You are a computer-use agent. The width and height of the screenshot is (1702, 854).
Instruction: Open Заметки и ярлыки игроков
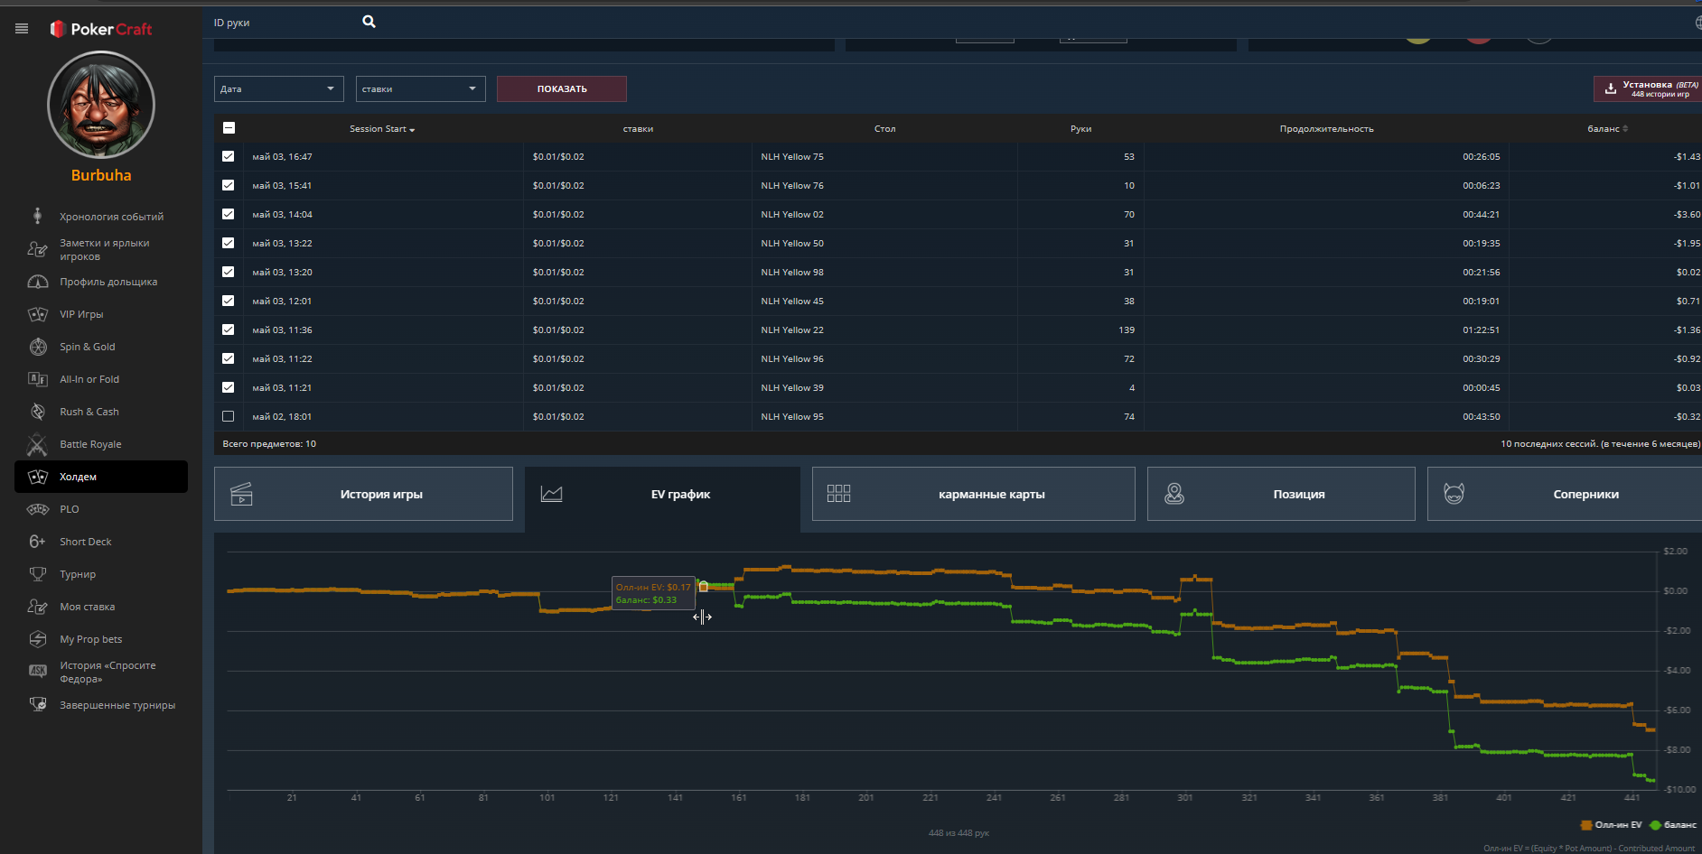101,249
